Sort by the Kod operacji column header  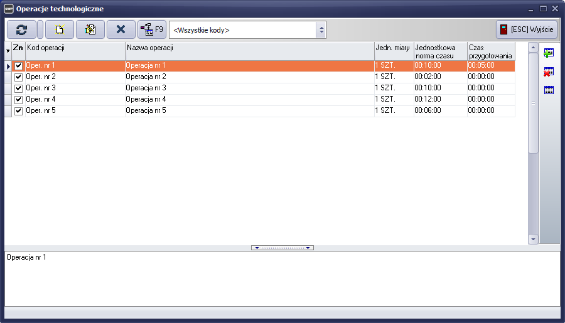pyautogui.click(x=75, y=48)
